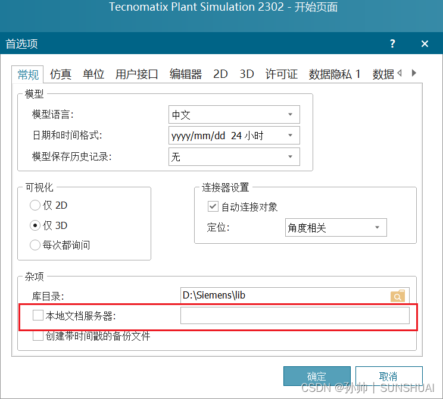The width and height of the screenshot is (443, 399).
Task: Switch to the 用户接口 tab
Action: pos(136,74)
